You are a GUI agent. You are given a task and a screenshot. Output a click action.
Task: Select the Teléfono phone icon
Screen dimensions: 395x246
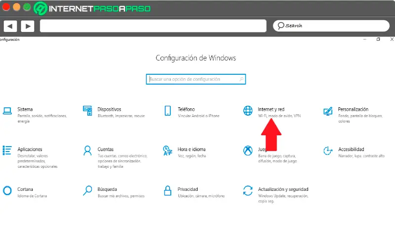click(167, 111)
